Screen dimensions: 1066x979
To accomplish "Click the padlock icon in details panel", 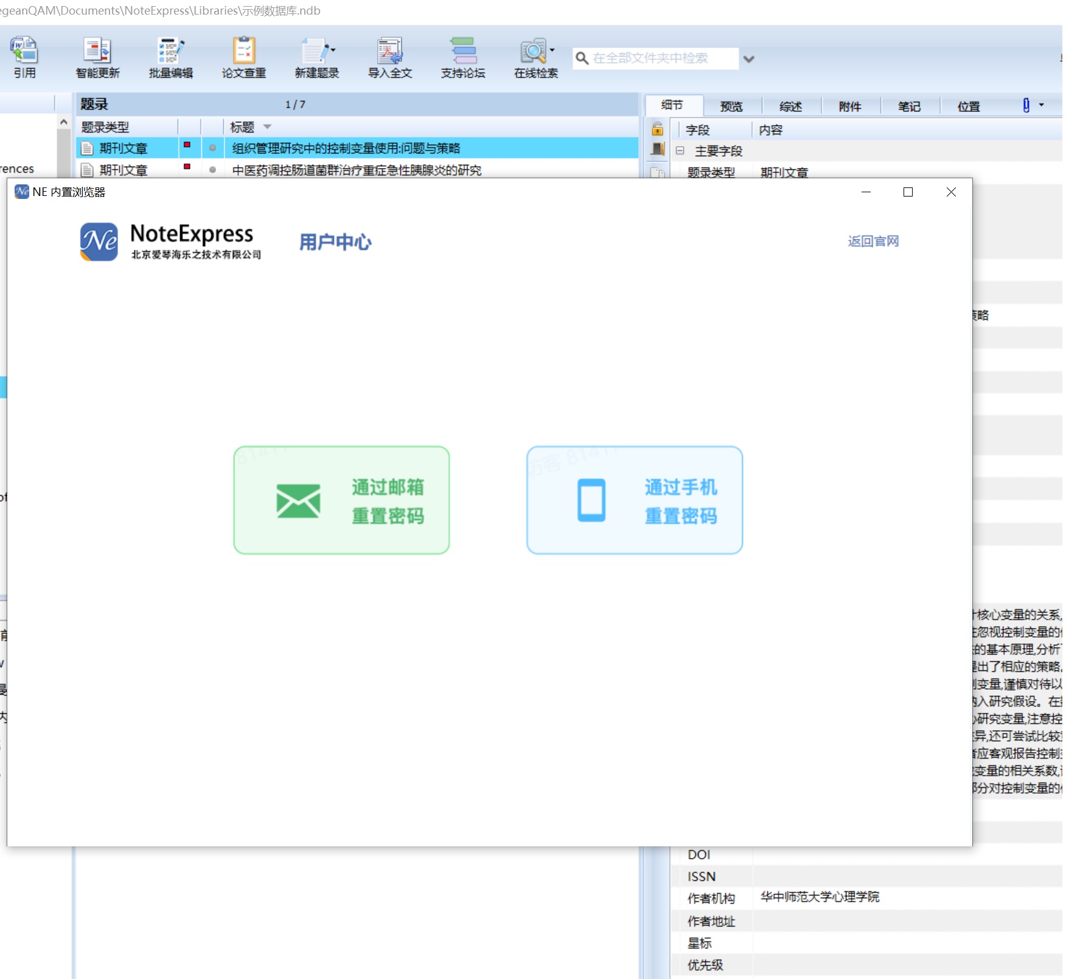I will [x=657, y=128].
